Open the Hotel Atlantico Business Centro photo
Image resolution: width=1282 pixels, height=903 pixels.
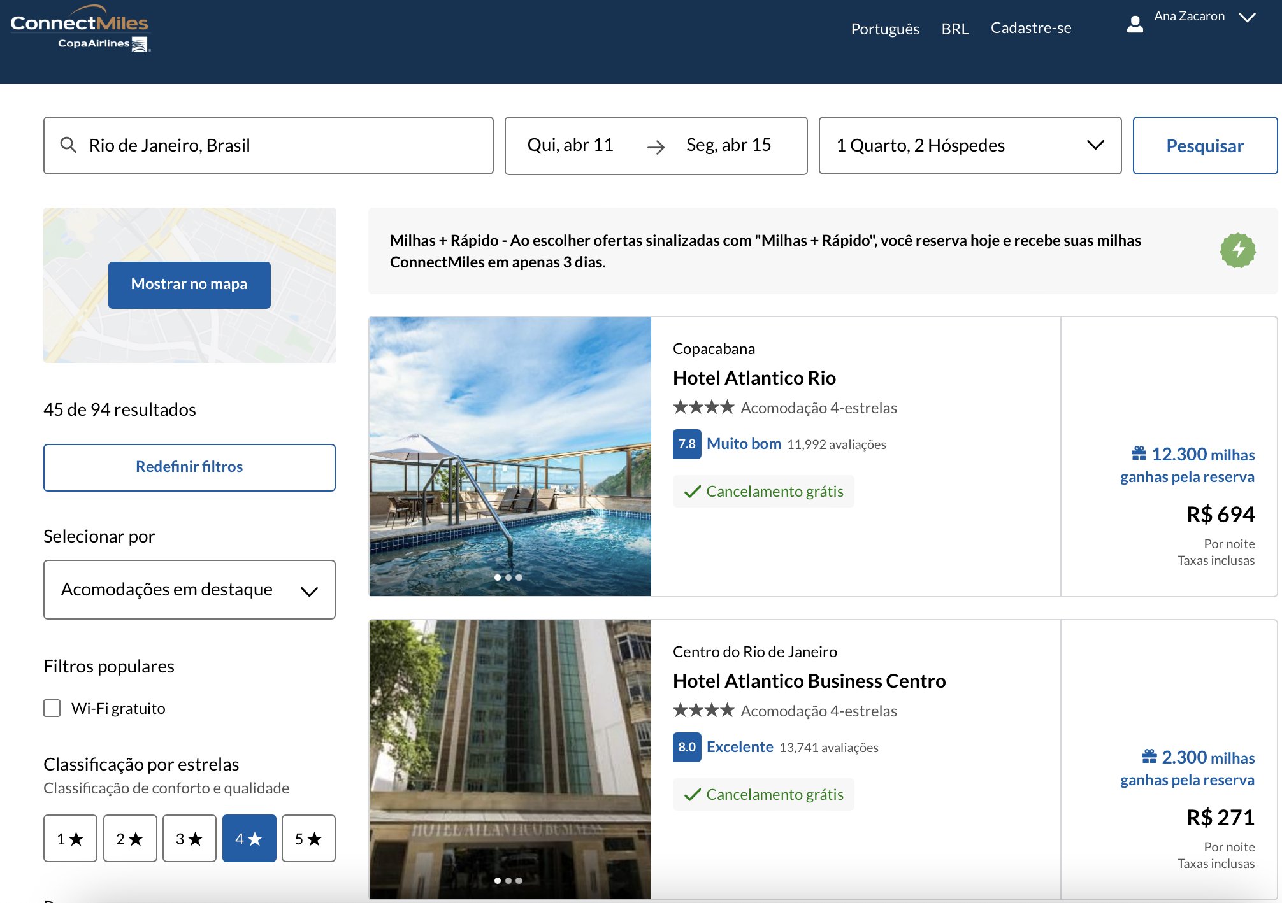[x=510, y=759]
